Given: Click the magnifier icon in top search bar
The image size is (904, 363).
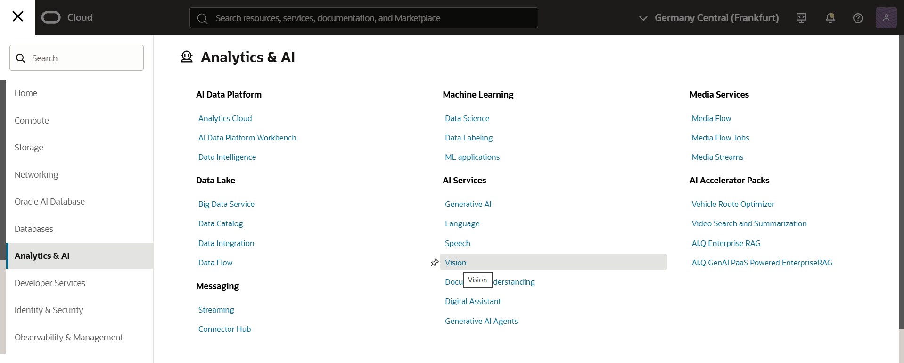Looking at the screenshot, I should (203, 18).
